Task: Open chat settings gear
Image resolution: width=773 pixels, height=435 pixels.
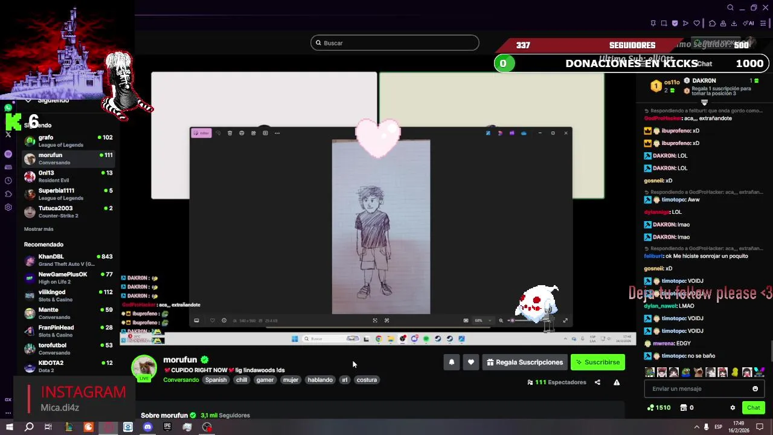Action: pyautogui.click(x=733, y=408)
